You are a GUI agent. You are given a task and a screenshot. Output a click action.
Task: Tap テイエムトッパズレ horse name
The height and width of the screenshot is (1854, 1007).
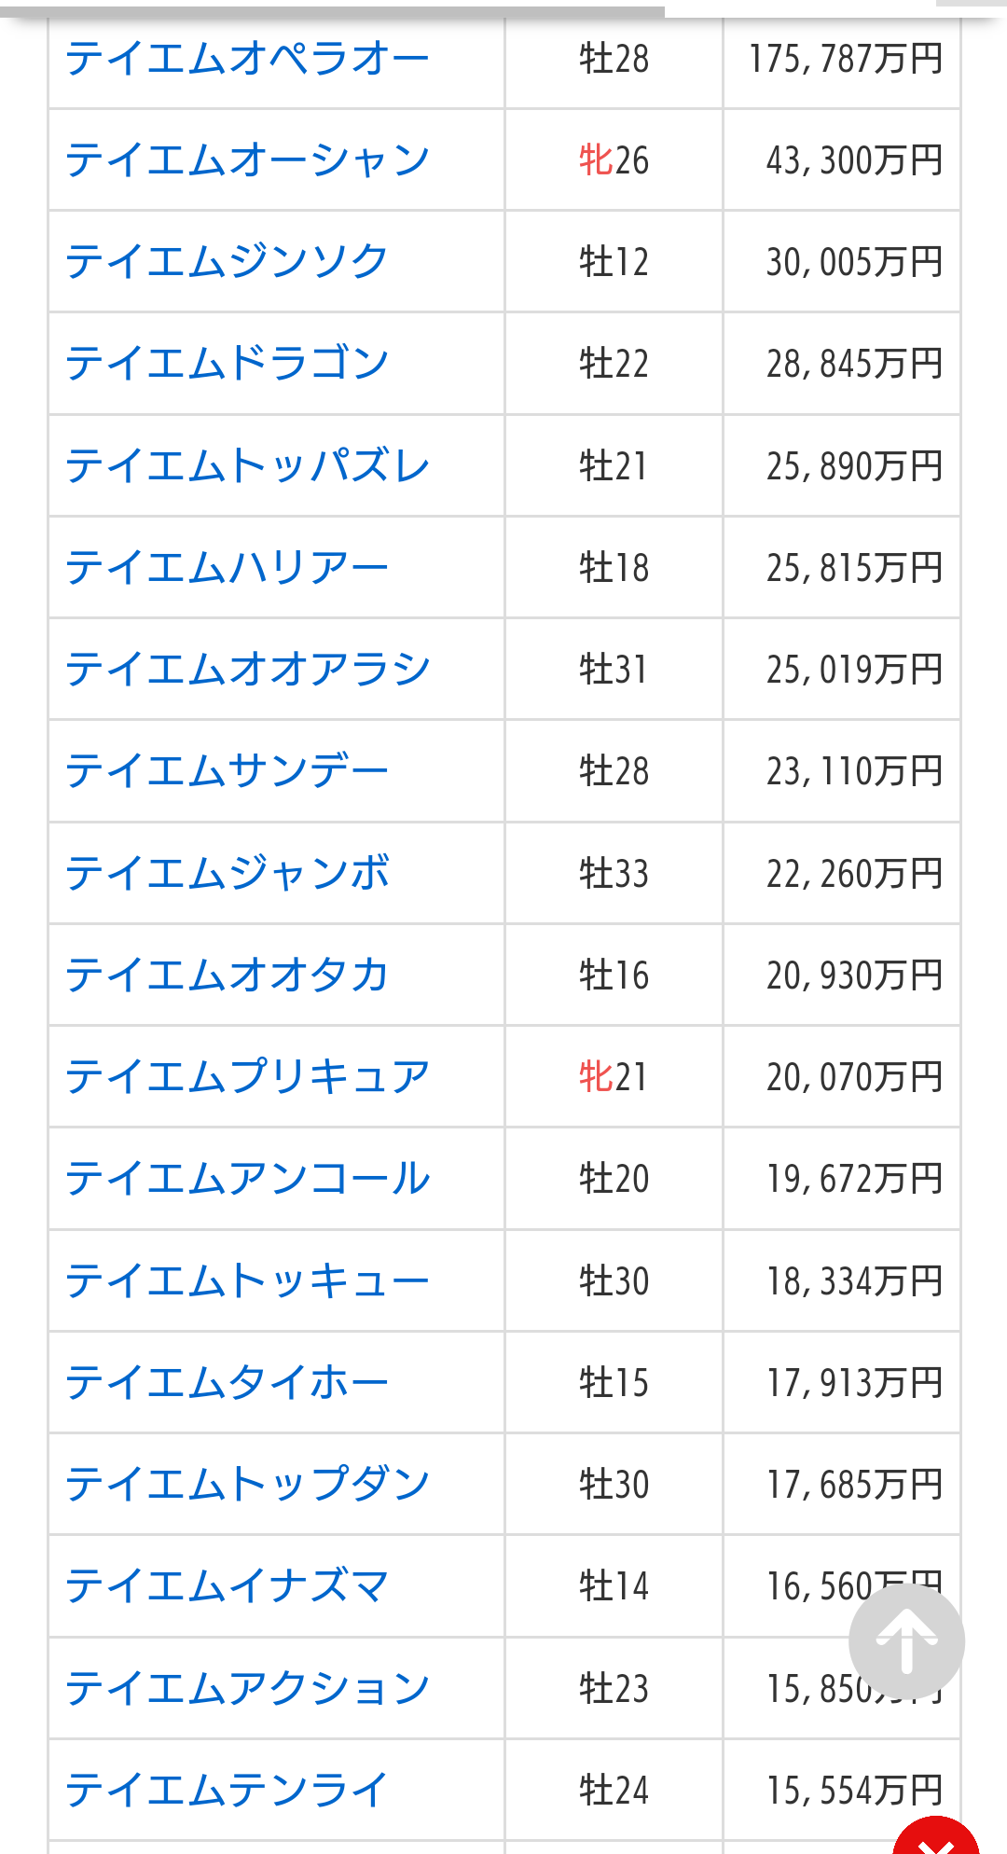247,466
